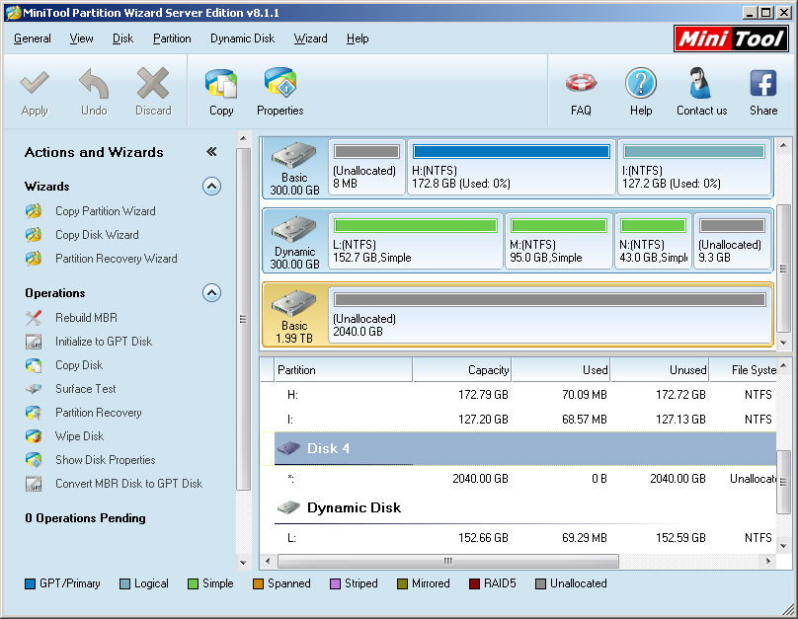This screenshot has height=619, width=798.
Task: Launch the Copy Disk Wizard
Action: 97,235
